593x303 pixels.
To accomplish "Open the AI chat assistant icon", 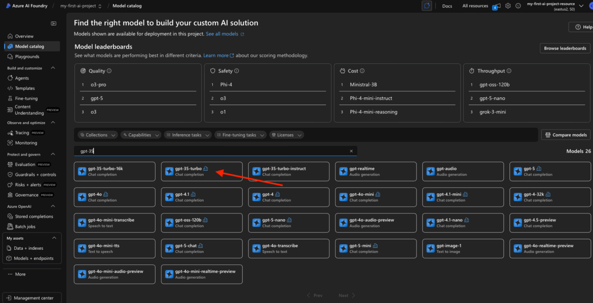I will (427, 6).
